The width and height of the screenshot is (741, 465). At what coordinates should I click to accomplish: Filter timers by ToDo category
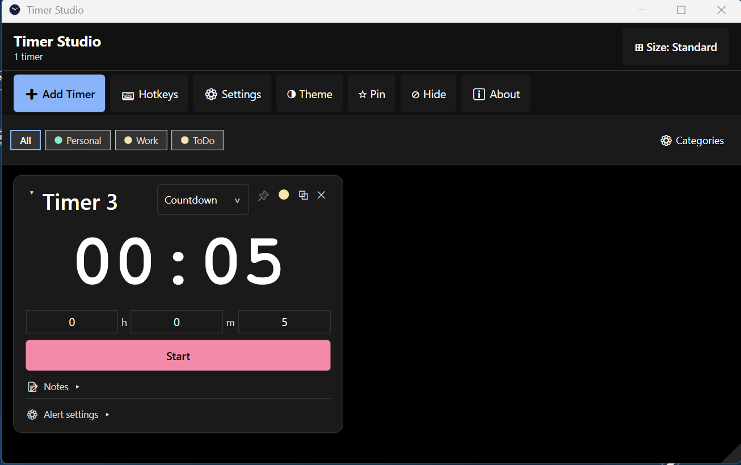(197, 140)
